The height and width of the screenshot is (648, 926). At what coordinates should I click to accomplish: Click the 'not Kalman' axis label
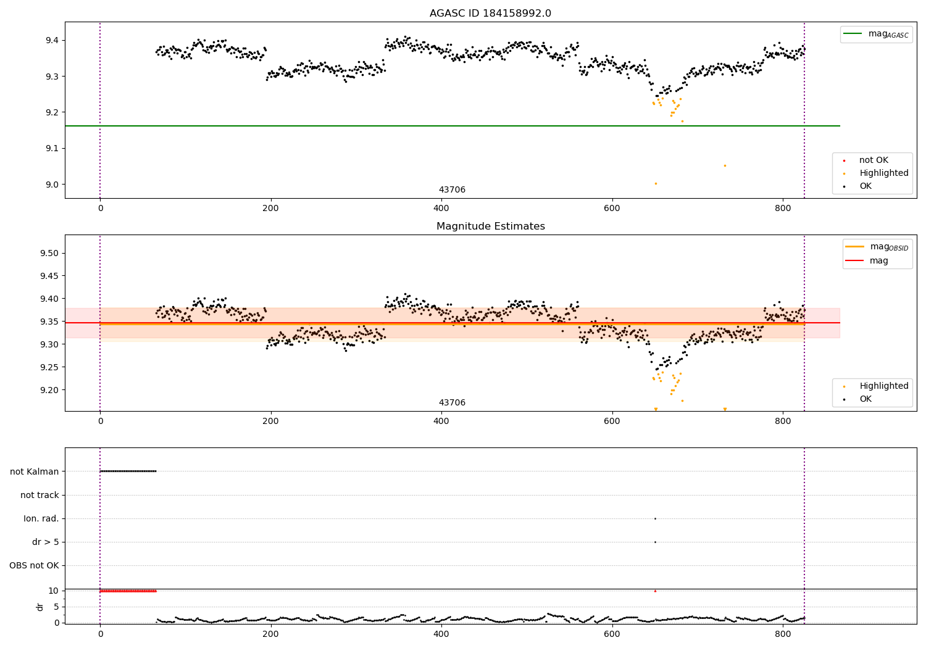[x=34, y=471]
